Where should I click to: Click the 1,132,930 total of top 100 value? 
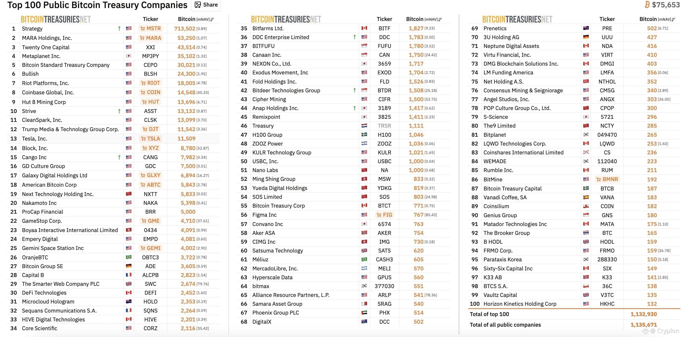click(643, 314)
